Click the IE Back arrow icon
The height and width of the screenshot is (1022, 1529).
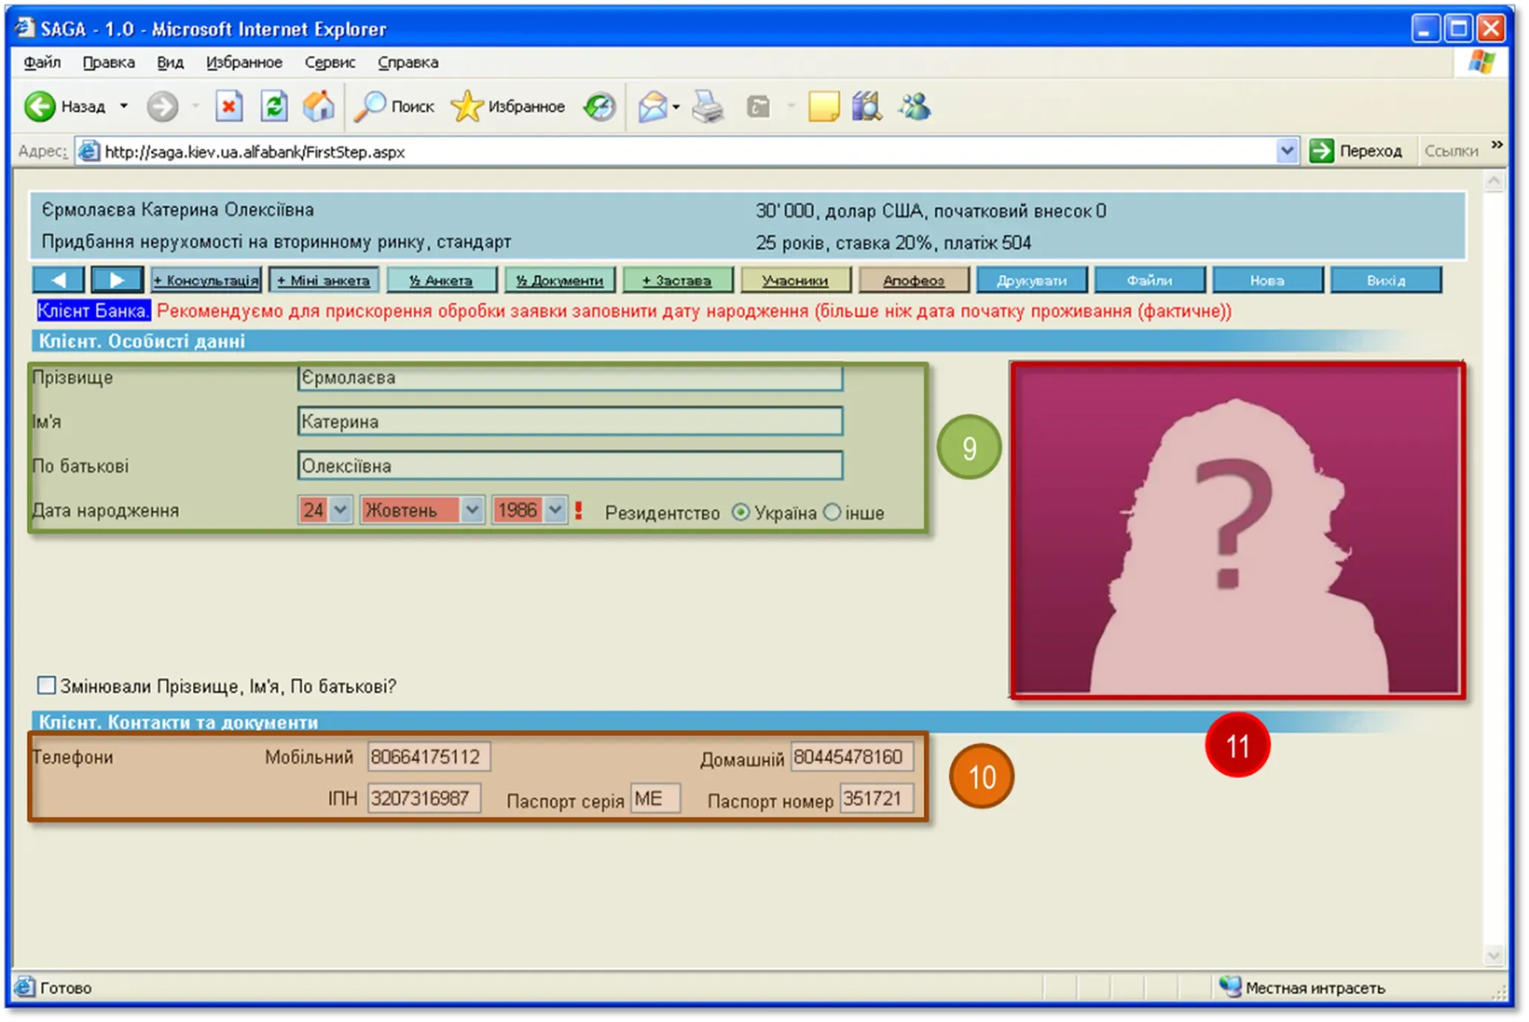pos(39,106)
